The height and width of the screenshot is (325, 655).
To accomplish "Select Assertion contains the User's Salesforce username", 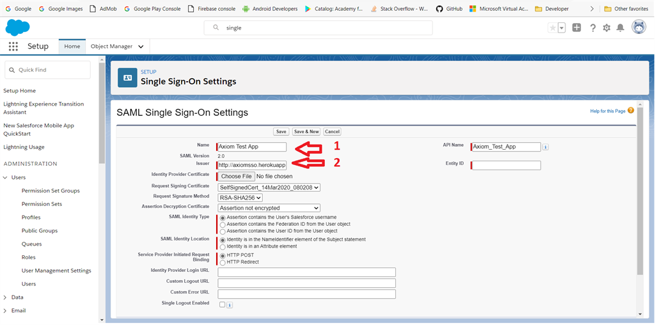I will click(223, 218).
